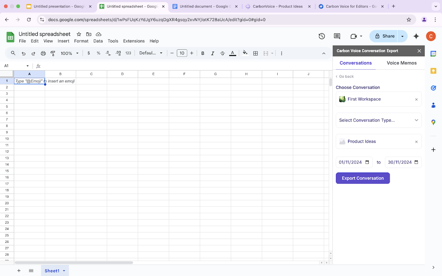Toggle bold formatting
The height and width of the screenshot is (276, 442).
point(203,53)
